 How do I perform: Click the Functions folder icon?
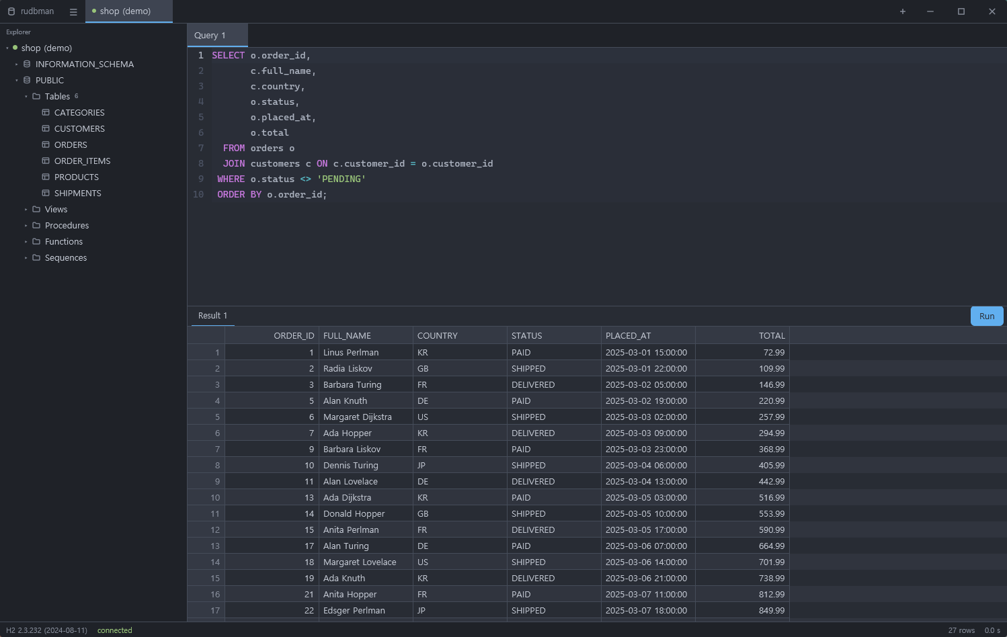pos(36,241)
